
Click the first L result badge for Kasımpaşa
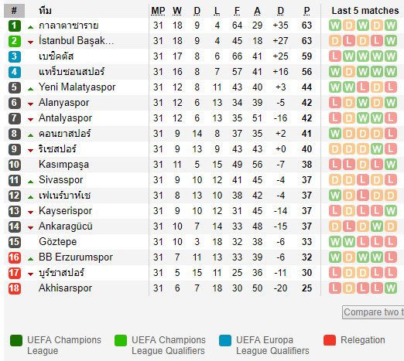(x=335, y=165)
